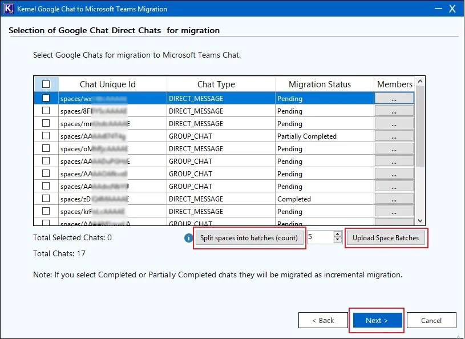Tick the Partially Completed chat checkbox
The width and height of the screenshot is (465, 339).
[x=46, y=135]
